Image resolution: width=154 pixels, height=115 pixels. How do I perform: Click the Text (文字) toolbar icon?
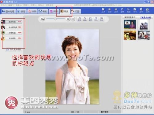click(x=141, y=10)
